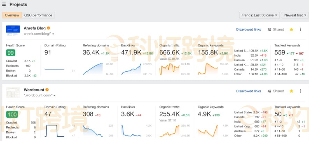Click the Wordcount project thumbnail

(13, 92)
